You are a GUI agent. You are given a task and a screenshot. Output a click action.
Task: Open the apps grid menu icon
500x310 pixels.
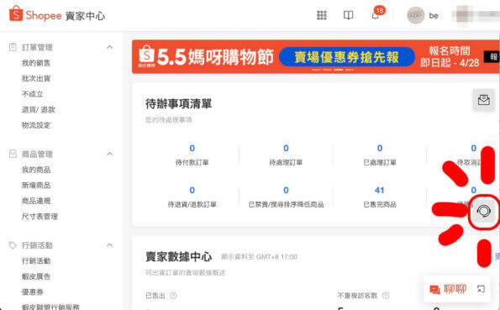pyautogui.click(x=321, y=15)
